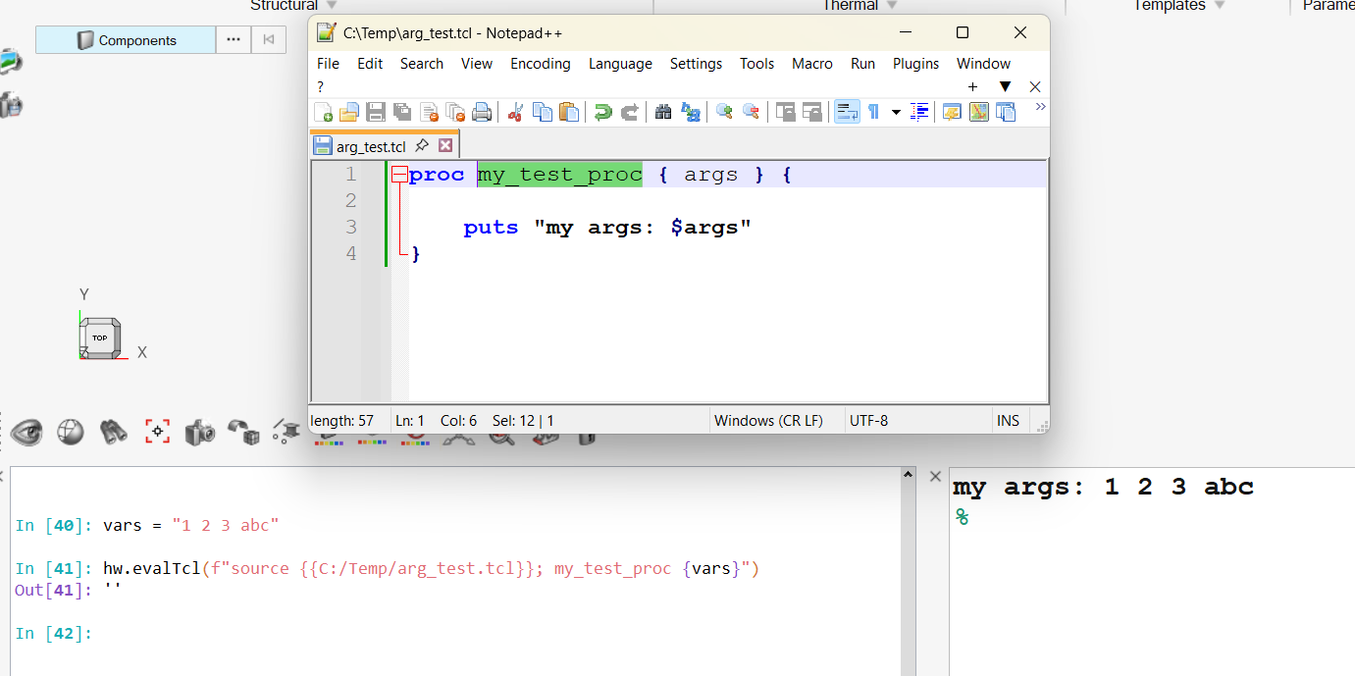Viewport: 1355px width, 676px height.
Task: Click the Paste clipboard icon
Action: point(568,112)
